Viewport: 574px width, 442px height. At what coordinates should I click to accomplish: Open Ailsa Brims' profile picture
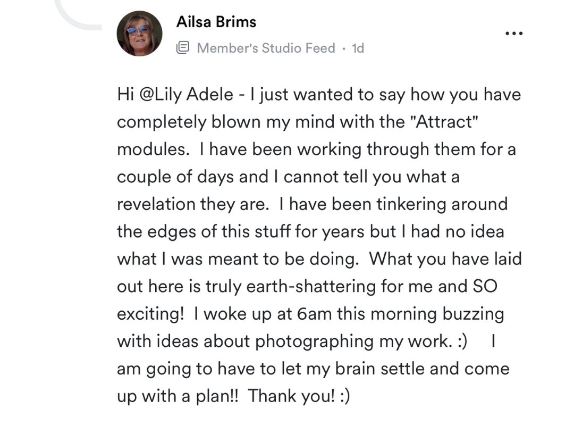click(x=139, y=34)
